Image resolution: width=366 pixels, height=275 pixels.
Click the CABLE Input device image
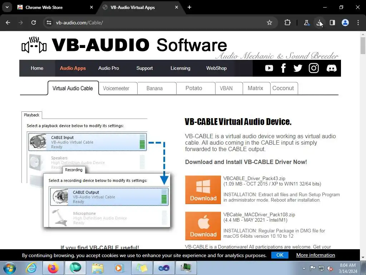tap(38, 142)
